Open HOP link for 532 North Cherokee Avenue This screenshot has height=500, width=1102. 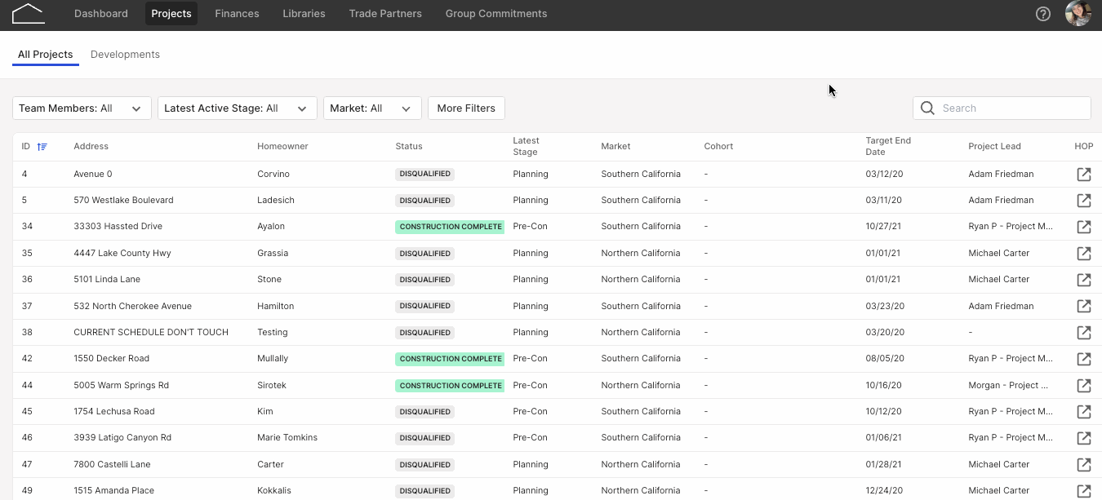coord(1084,306)
